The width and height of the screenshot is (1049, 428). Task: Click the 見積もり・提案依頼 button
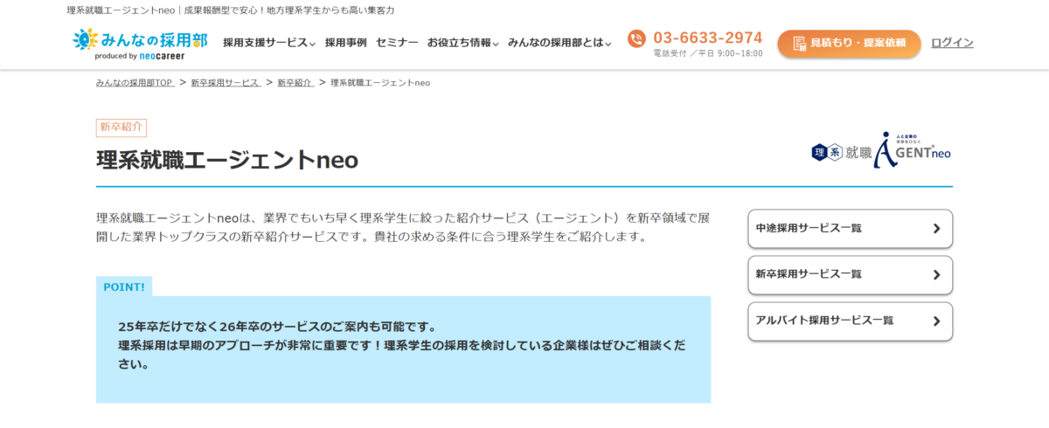[x=849, y=44]
